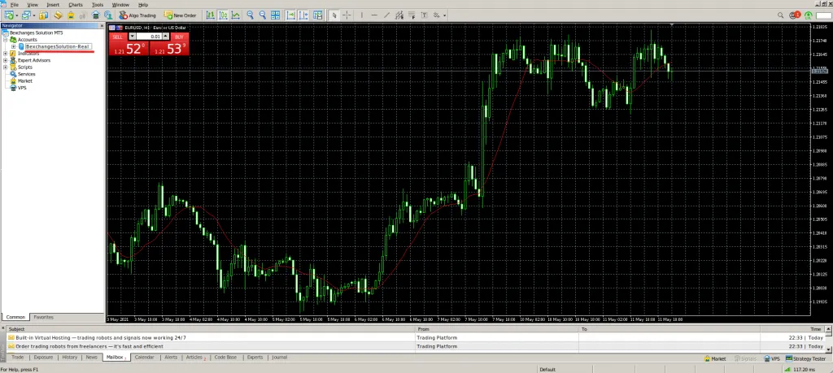Click the Market button in the Toolbox
The height and width of the screenshot is (373, 833).
(715, 358)
